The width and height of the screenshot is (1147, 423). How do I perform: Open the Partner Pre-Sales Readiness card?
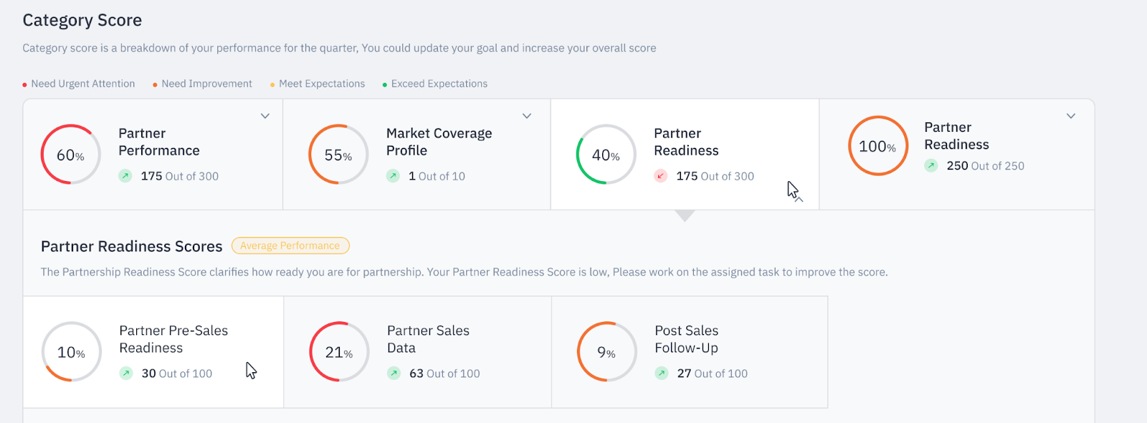pyautogui.click(x=153, y=352)
